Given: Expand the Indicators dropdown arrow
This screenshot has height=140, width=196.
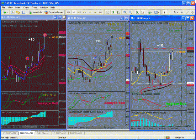Looking at the screenshot, I should tap(152, 12).
